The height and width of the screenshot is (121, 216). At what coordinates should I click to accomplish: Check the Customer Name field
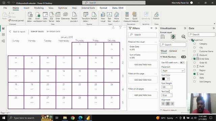(194, 51)
